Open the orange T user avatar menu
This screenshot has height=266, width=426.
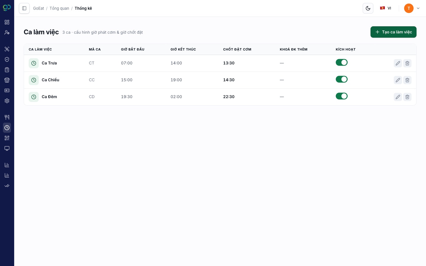pos(409,8)
